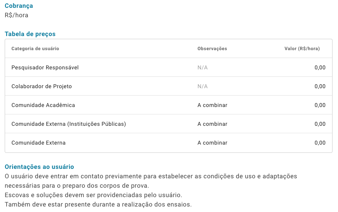Click the Cobrança section heading

pyautogui.click(x=19, y=6)
